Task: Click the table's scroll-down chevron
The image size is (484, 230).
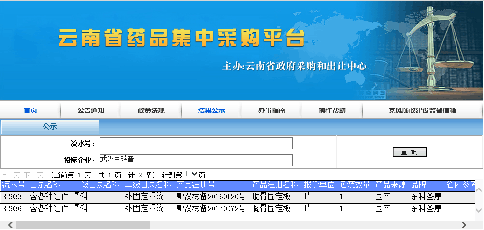Action: coord(478,211)
